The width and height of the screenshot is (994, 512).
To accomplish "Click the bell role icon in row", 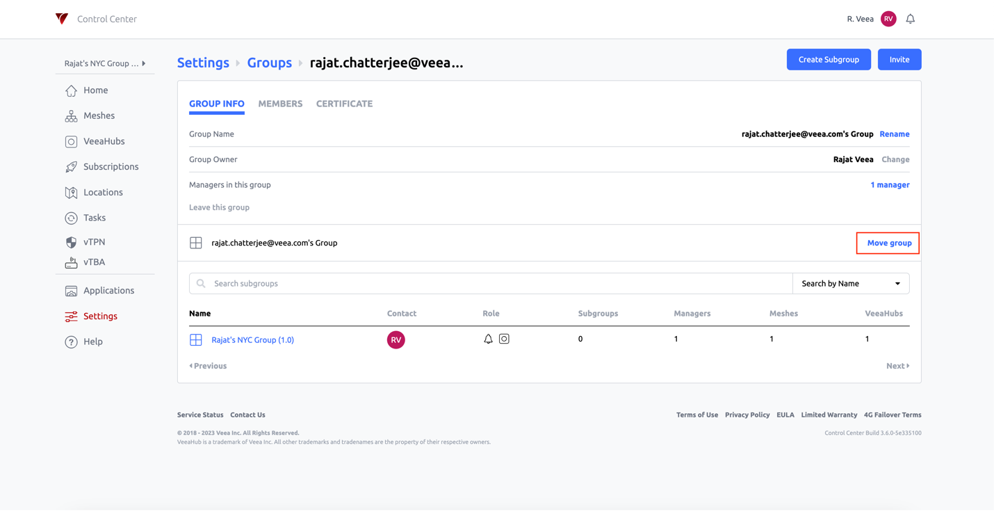I will coord(488,339).
